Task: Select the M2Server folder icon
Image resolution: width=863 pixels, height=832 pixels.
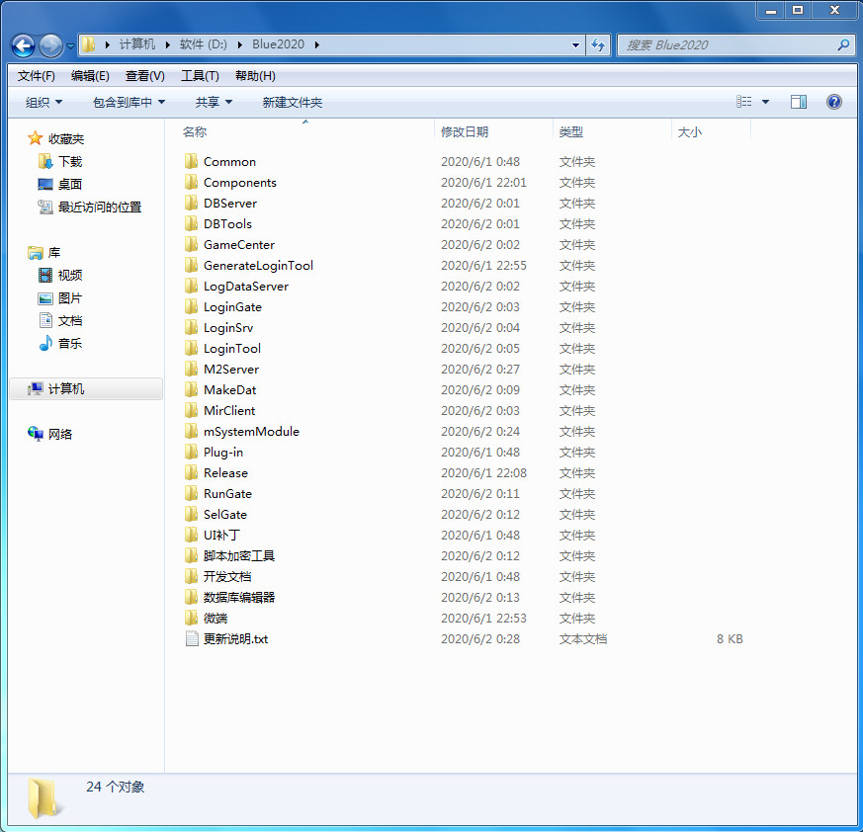Action: click(192, 370)
